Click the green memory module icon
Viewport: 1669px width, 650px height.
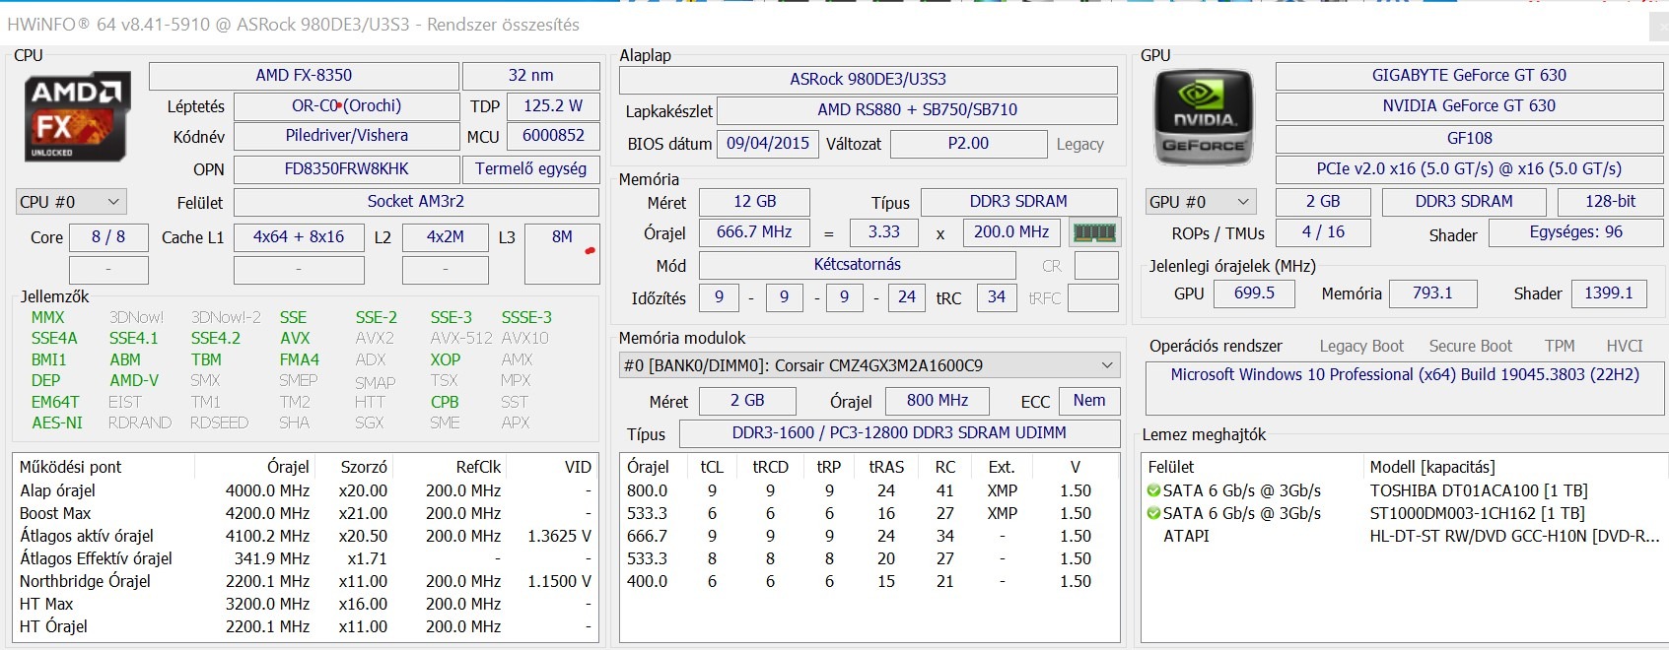[x=1094, y=233]
